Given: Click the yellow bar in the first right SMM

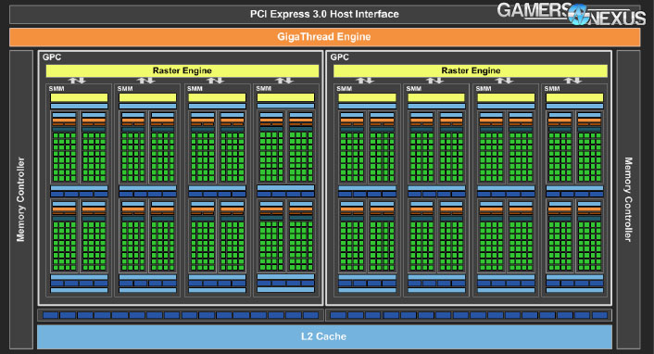Looking at the screenshot, I should [x=367, y=97].
